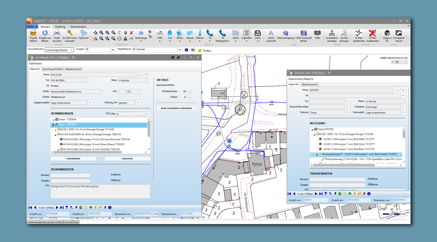Image resolution: width=437 pixels, height=242 pixels.
Task: Open the Schrägbild Viewer
Action: (x=399, y=33)
